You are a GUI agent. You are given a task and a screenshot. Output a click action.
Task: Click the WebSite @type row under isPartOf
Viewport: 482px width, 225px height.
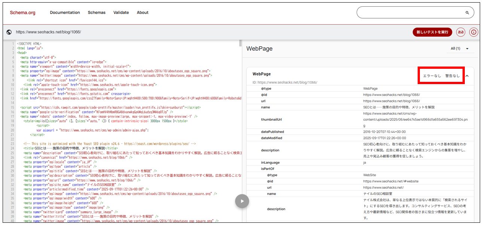coord(370,175)
